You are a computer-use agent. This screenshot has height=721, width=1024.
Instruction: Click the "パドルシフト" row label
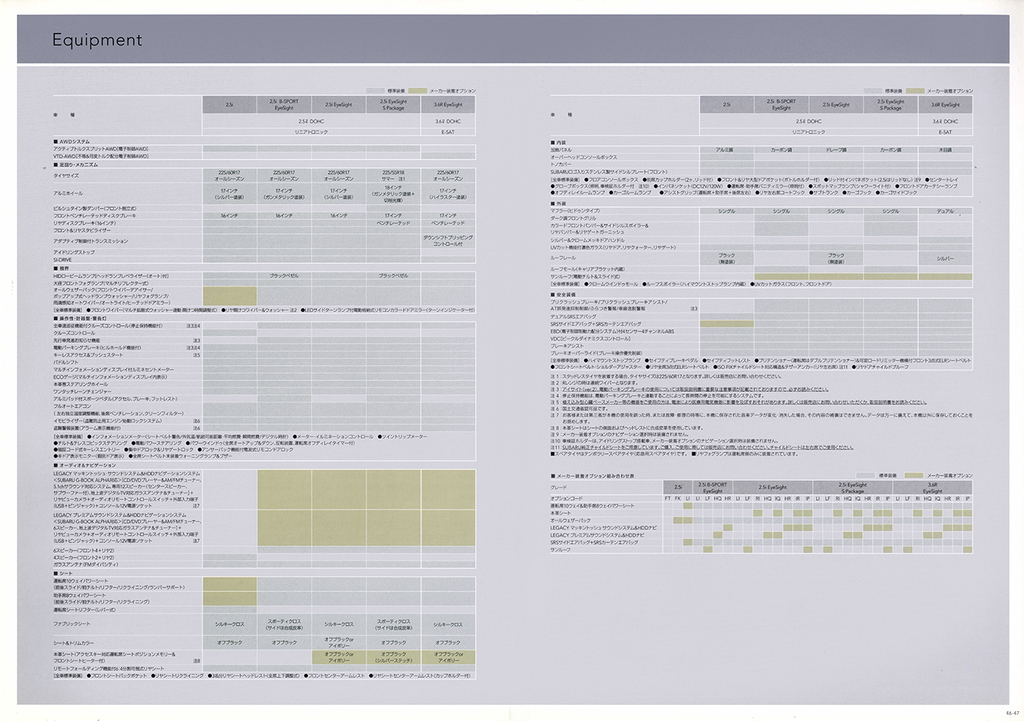tap(66, 362)
